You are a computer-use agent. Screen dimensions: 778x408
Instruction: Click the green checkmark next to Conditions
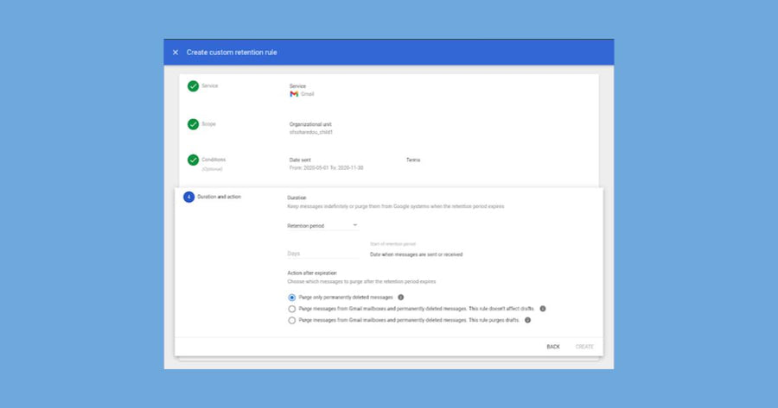pos(193,160)
